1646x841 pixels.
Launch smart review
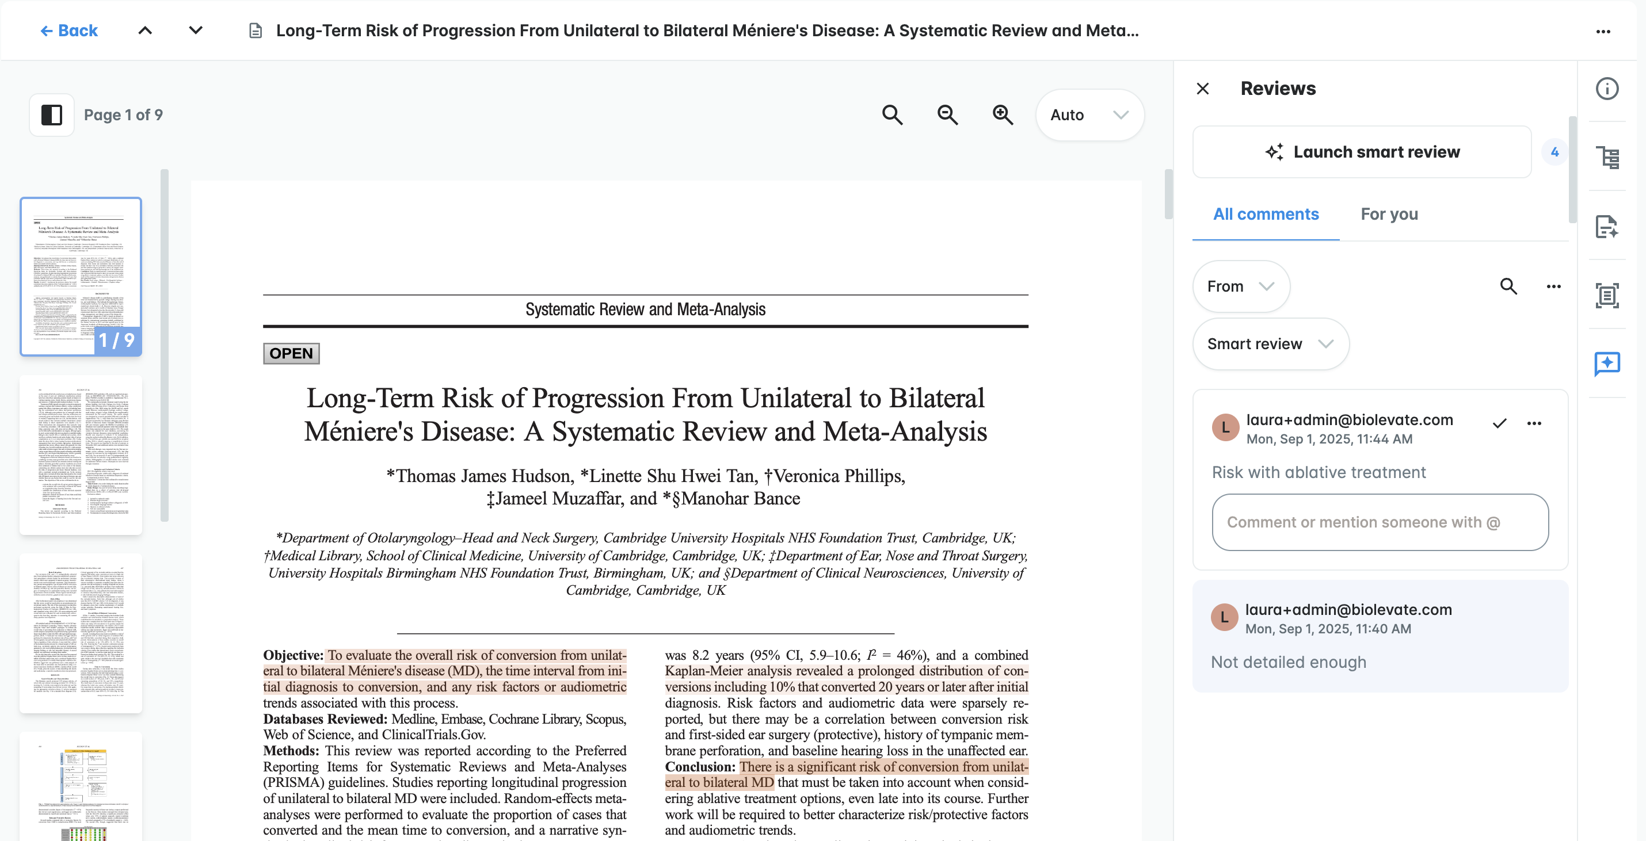1362,152
